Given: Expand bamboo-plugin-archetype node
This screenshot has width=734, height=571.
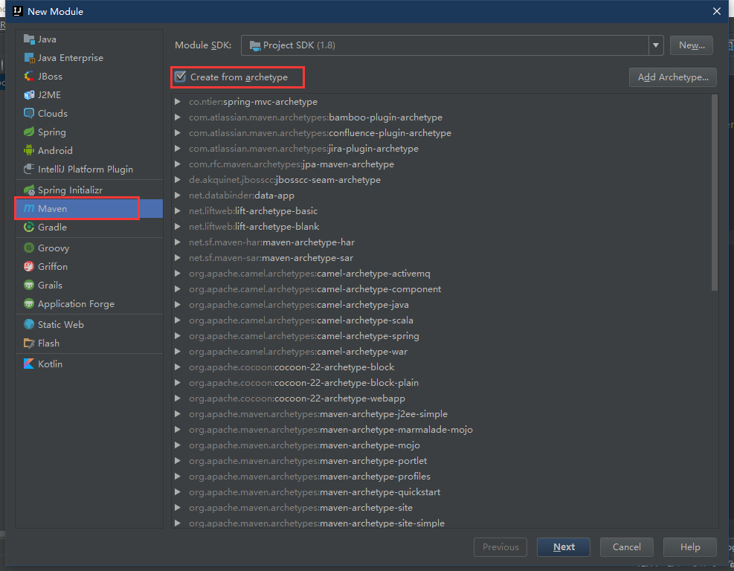Looking at the screenshot, I should (178, 117).
